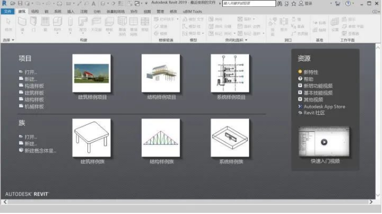Screen dimensions: 382x214
Task: Select the Wall (墙) tool in 构建 panel
Action: [22, 25]
